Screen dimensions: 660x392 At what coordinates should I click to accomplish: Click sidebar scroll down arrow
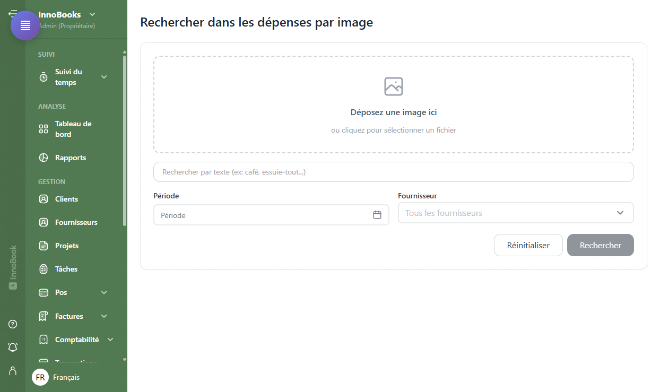click(125, 359)
